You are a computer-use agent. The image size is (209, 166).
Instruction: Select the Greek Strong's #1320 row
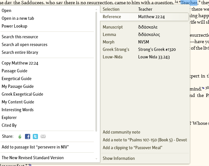point(145,50)
